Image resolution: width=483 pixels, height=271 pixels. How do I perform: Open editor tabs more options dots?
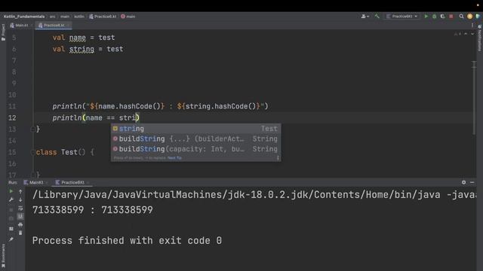(472, 25)
